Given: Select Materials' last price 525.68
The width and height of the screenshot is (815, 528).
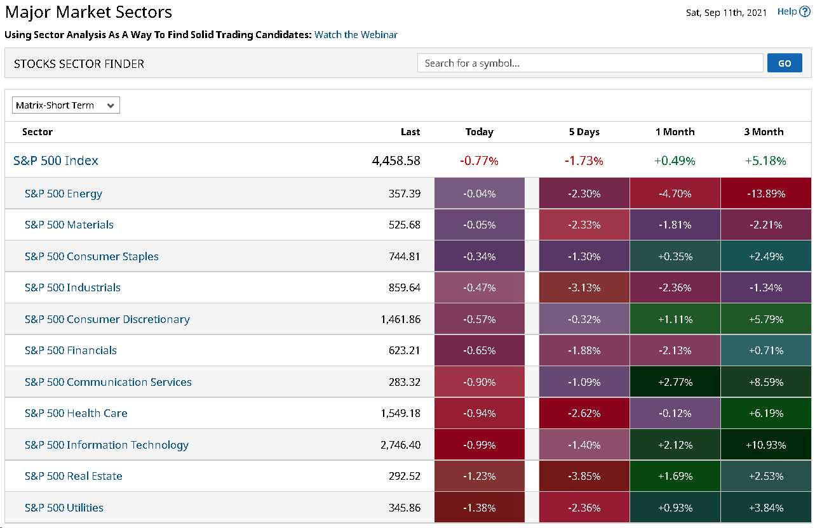Looking at the screenshot, I should point(405,225).
